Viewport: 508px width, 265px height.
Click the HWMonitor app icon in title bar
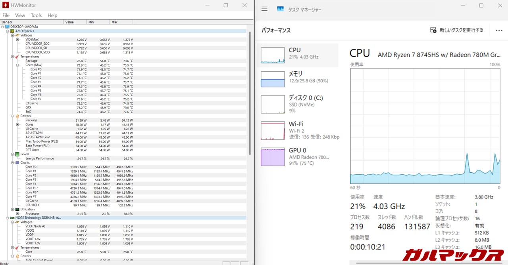coord(5,5)
